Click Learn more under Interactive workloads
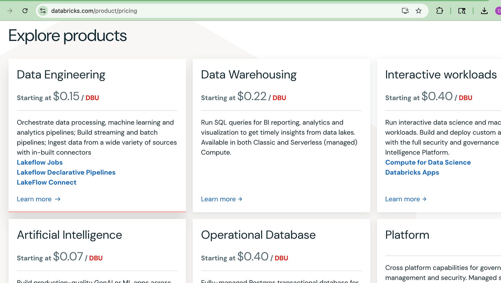Image resolution: width=501 pixels, height=283 pixels. click(x=406, y=199)
